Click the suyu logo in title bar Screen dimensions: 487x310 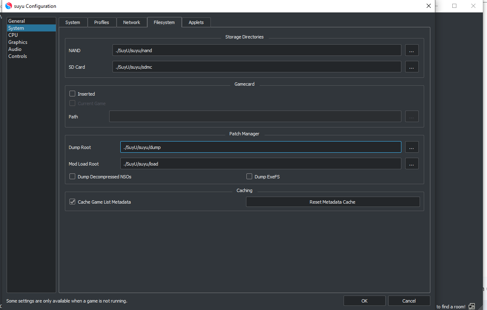point(9,6)
